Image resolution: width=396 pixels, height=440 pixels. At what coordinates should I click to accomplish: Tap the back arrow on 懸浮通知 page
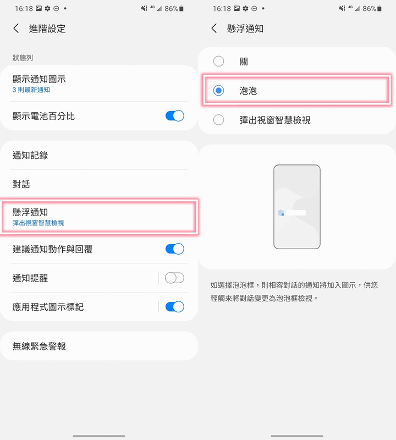pyautogui.click(x=214, y=29)
